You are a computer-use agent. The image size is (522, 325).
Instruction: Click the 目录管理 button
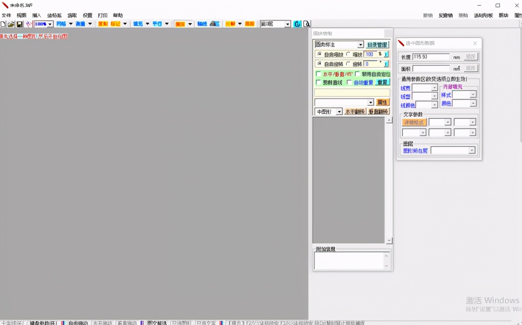point(377,45)
